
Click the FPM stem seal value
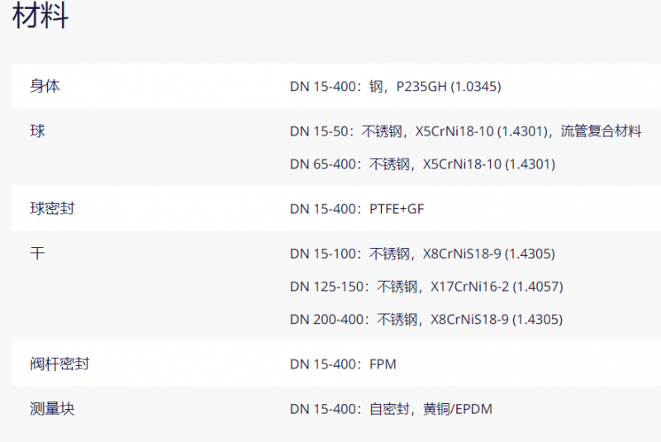click(383, 364)
